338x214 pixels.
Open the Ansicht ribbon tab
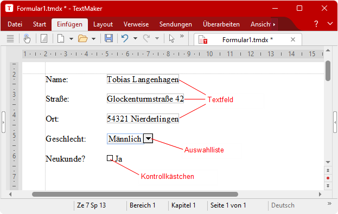(x=260, y=24)
